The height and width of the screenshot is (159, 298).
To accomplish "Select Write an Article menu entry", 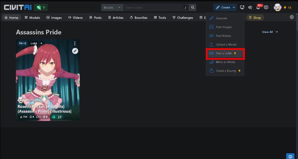I will [x=225, y=62].
